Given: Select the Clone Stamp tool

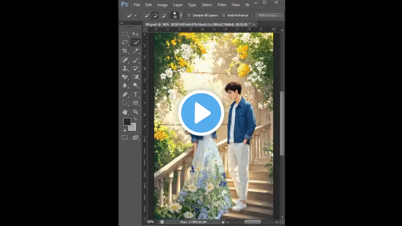Looking at the screenshot, I should (x=125, y=68).
